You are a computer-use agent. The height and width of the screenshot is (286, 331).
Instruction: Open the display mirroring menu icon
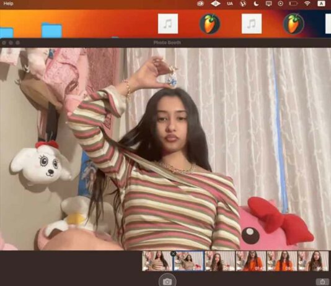(268, 4)
